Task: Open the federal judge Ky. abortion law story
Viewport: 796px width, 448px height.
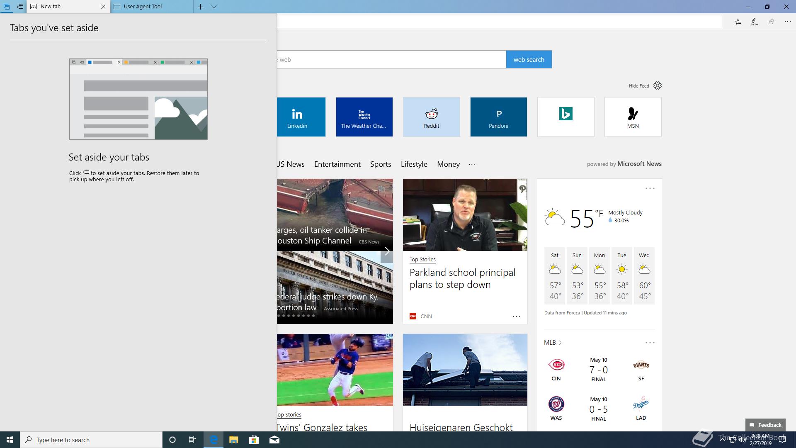Action: click(335, 287)
